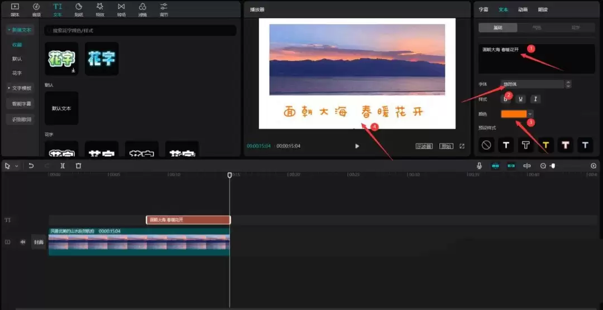
Task: Switch to the 朗读 read-aloud tab
Action: [543, 9]
